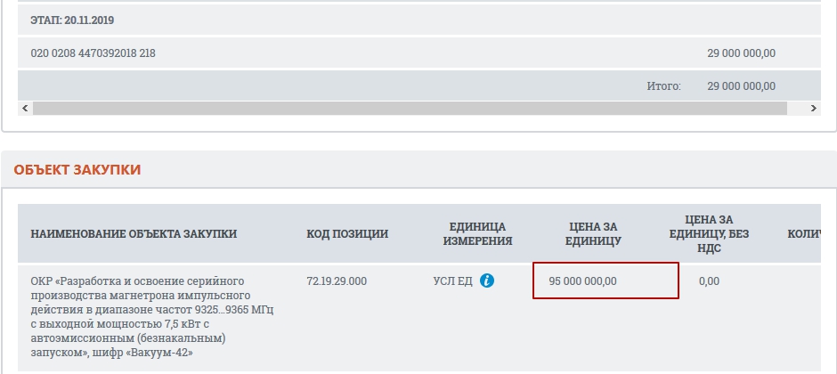Screen dimensions: 837x374
Task: Select position code 72.19.29.000
Action: tap(337, 281)
